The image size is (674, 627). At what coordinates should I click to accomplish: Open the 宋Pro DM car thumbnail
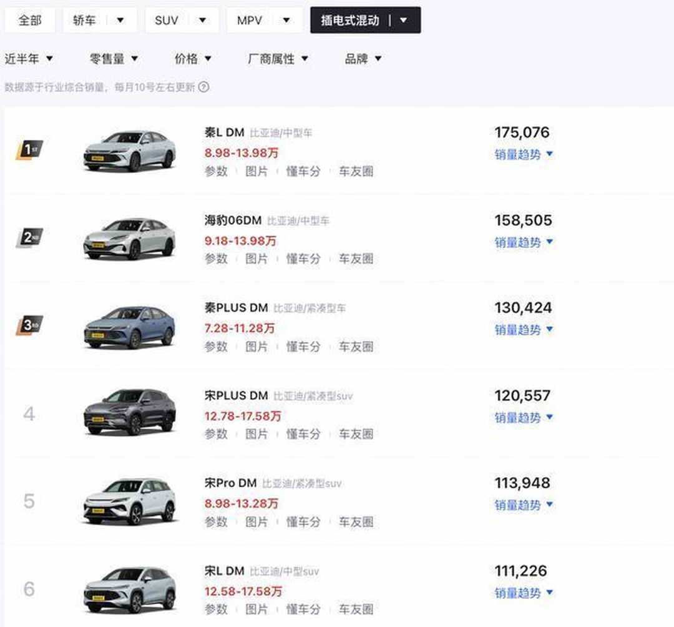(x=129, y=501)
